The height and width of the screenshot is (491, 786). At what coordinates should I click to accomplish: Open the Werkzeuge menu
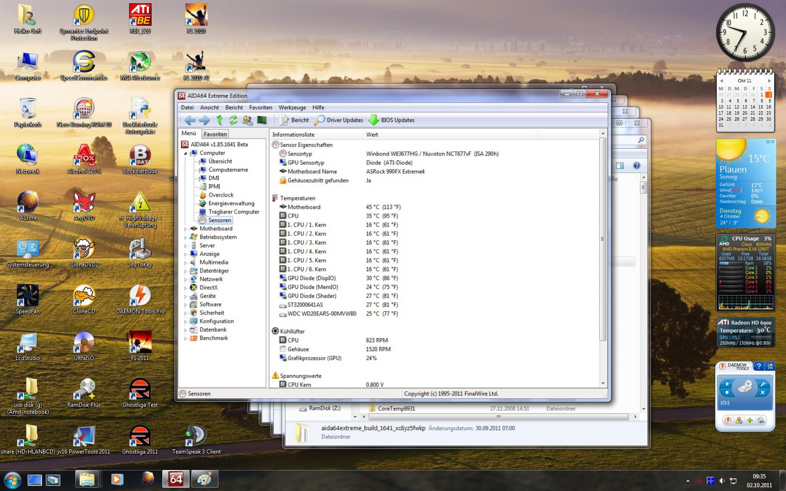tap(292, 108)
